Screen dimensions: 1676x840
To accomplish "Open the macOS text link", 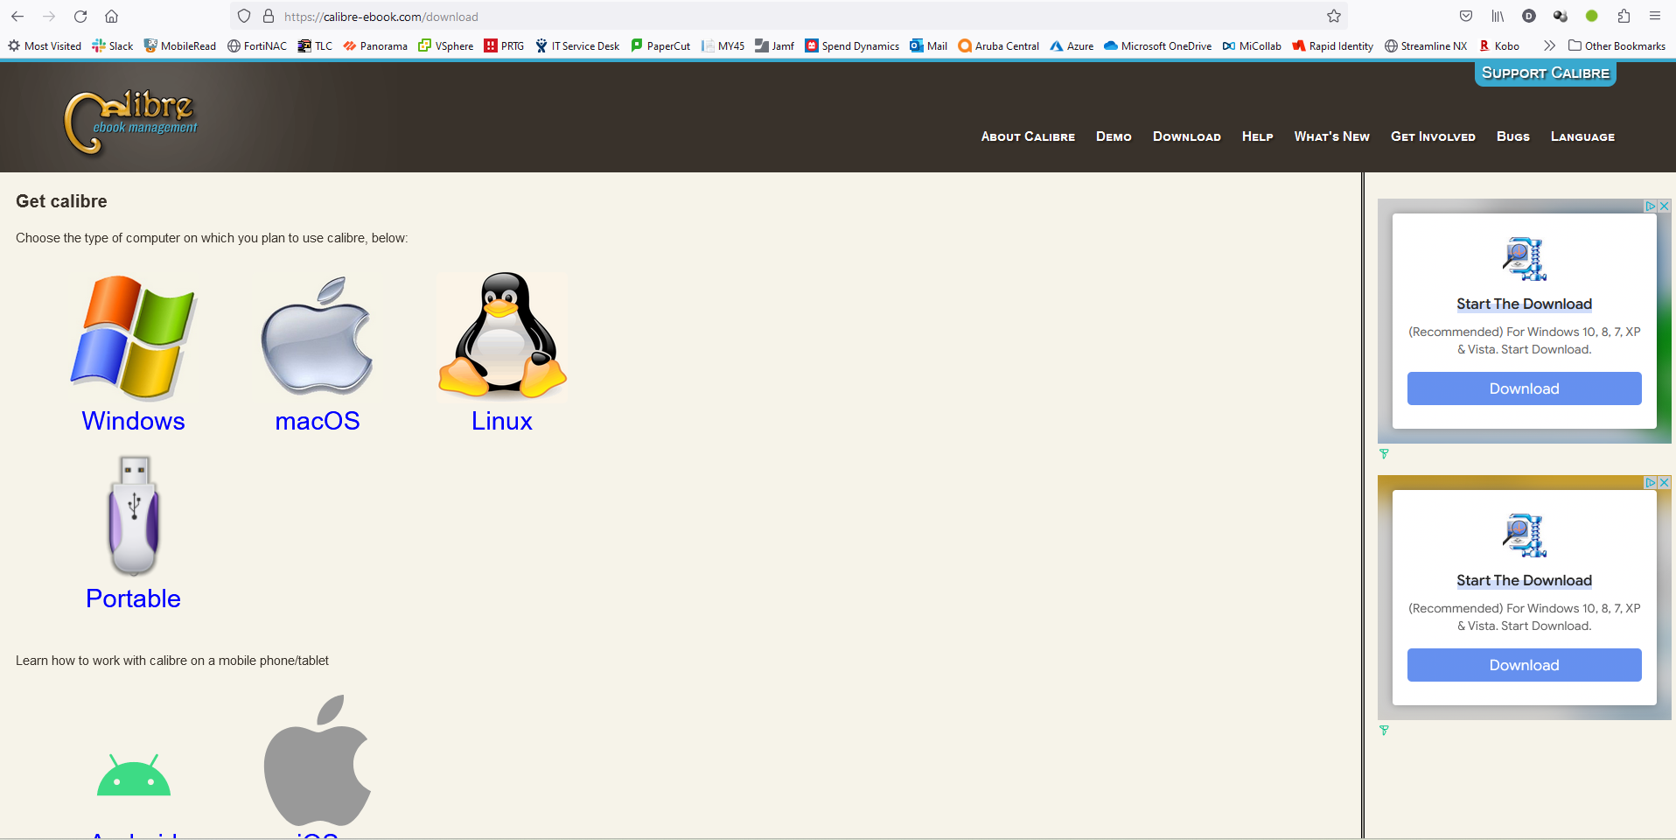I will click(318, 421).
